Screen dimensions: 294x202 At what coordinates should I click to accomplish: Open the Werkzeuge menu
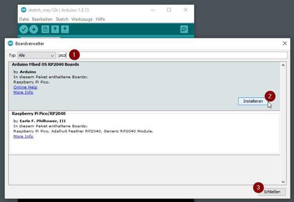click(x=82, y=19)
